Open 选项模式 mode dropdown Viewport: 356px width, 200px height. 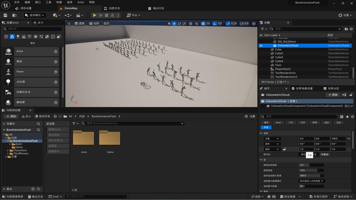pyautogui.click(x=34, y=15)
